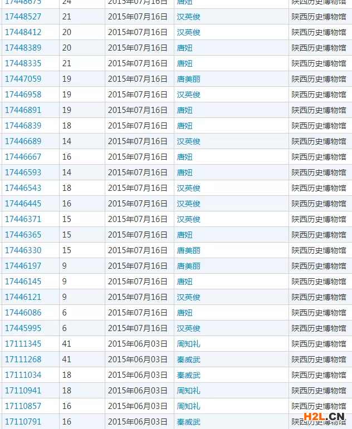
Task: Open record link 17110941
Action: click(23, 391)
